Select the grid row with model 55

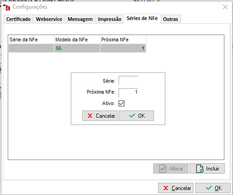tap(77, 48)
